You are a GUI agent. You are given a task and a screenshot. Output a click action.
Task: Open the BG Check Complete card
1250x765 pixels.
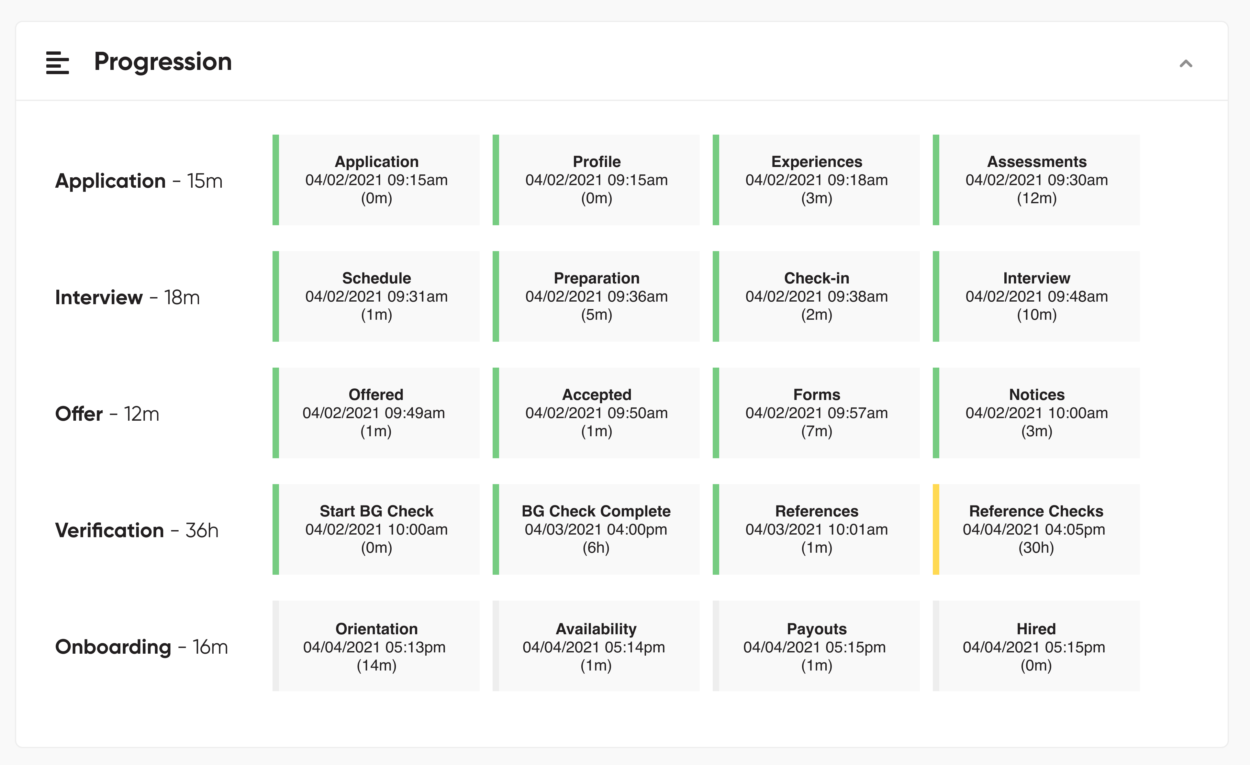(x=596, y=530)
